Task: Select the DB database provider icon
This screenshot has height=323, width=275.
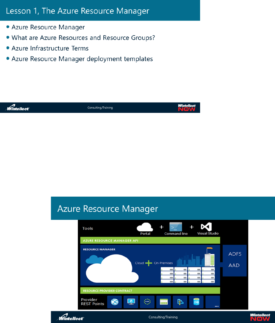Action: [x=196, y=302]
